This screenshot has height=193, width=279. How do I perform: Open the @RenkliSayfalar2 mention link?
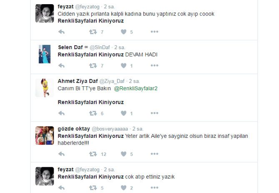click(136, 88)
